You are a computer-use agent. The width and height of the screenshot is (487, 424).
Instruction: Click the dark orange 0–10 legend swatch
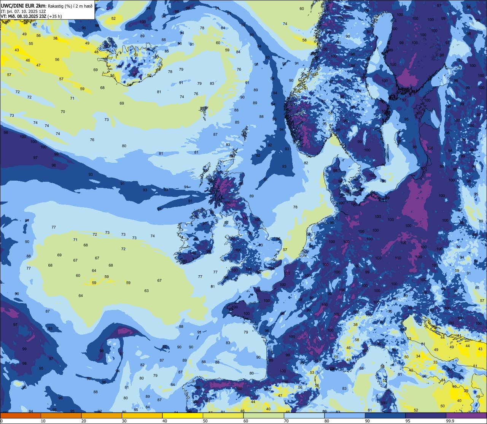21,415
